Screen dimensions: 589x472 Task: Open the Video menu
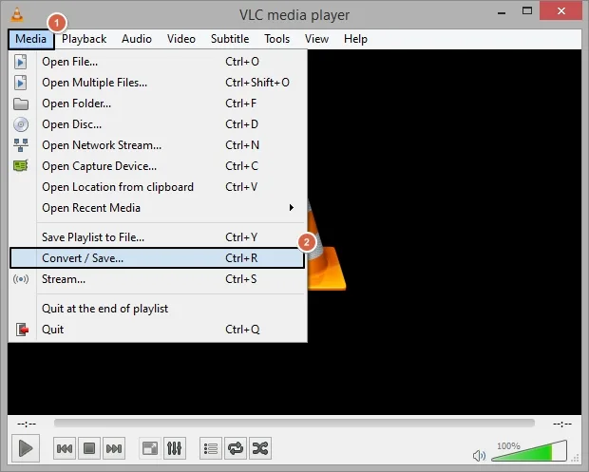click(181, 39)
